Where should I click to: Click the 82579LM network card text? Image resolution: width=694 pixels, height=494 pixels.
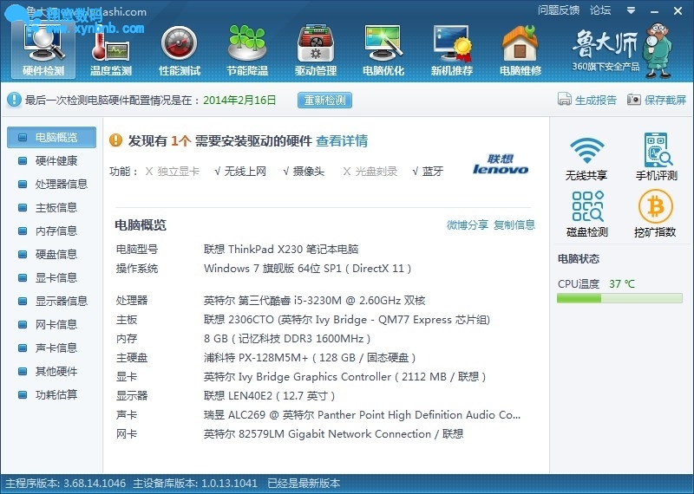pyautogui.click(x=333, y=434)
